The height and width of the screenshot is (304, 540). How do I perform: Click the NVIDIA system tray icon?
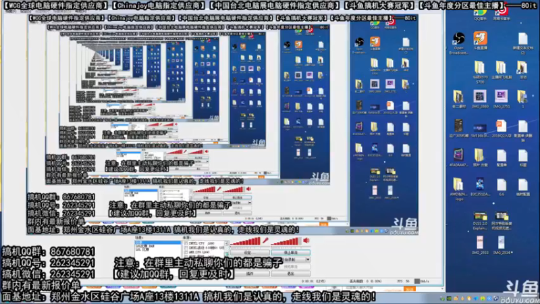(x=449, y=298)
